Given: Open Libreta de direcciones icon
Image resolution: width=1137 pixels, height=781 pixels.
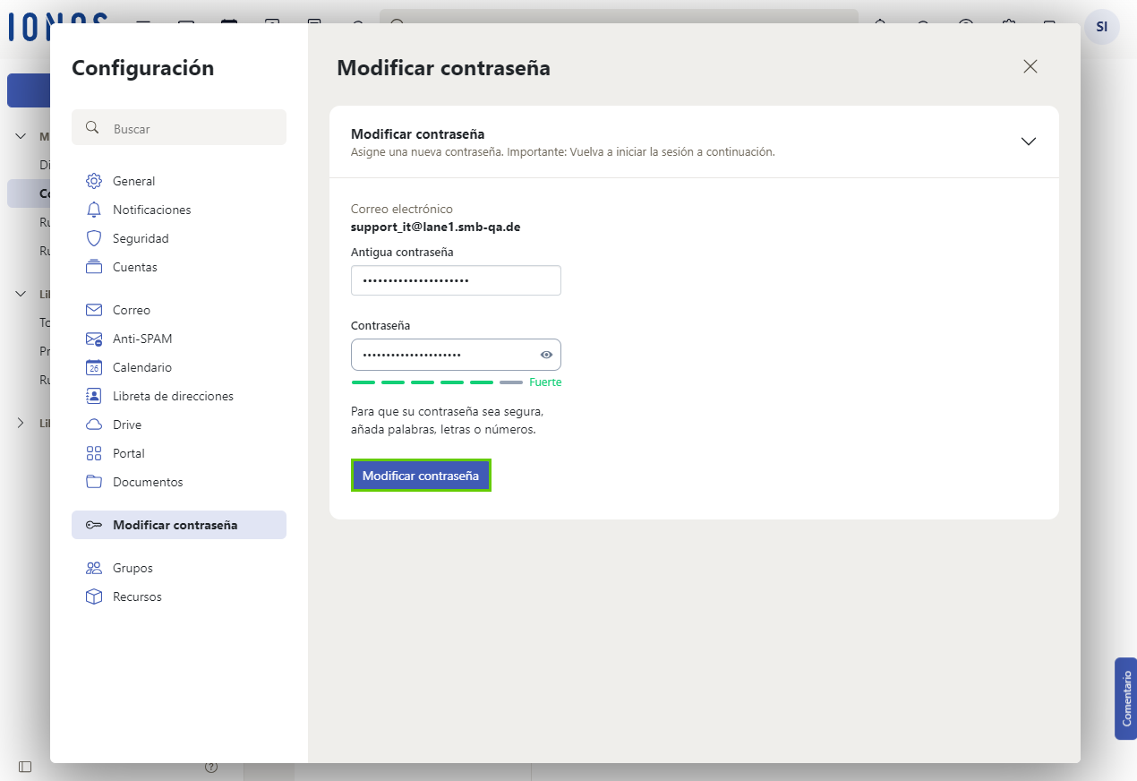Looking at the screenshot, I should point(94,396).
